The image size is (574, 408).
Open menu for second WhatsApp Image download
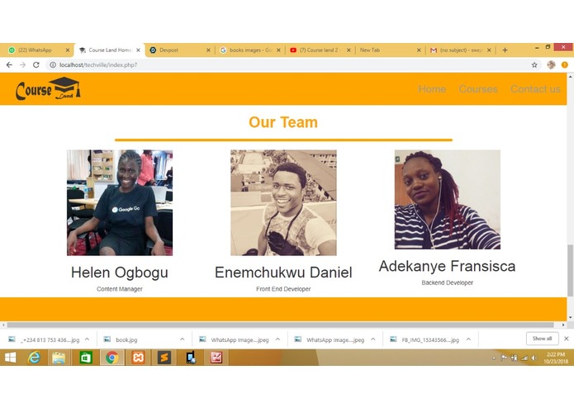373,339
